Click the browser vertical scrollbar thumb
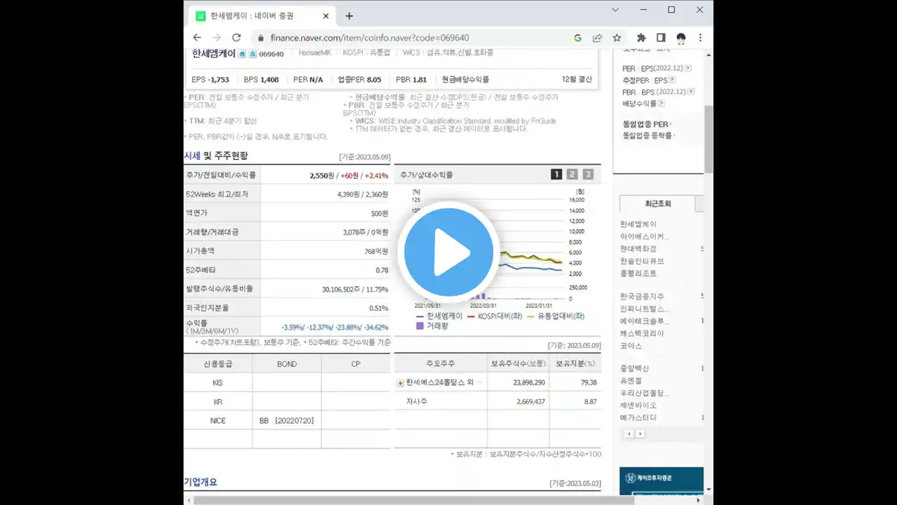Viewport: 897px width, 505px height. 708,139
